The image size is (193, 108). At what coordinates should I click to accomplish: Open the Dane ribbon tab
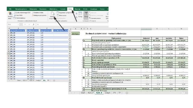(70, 9)
